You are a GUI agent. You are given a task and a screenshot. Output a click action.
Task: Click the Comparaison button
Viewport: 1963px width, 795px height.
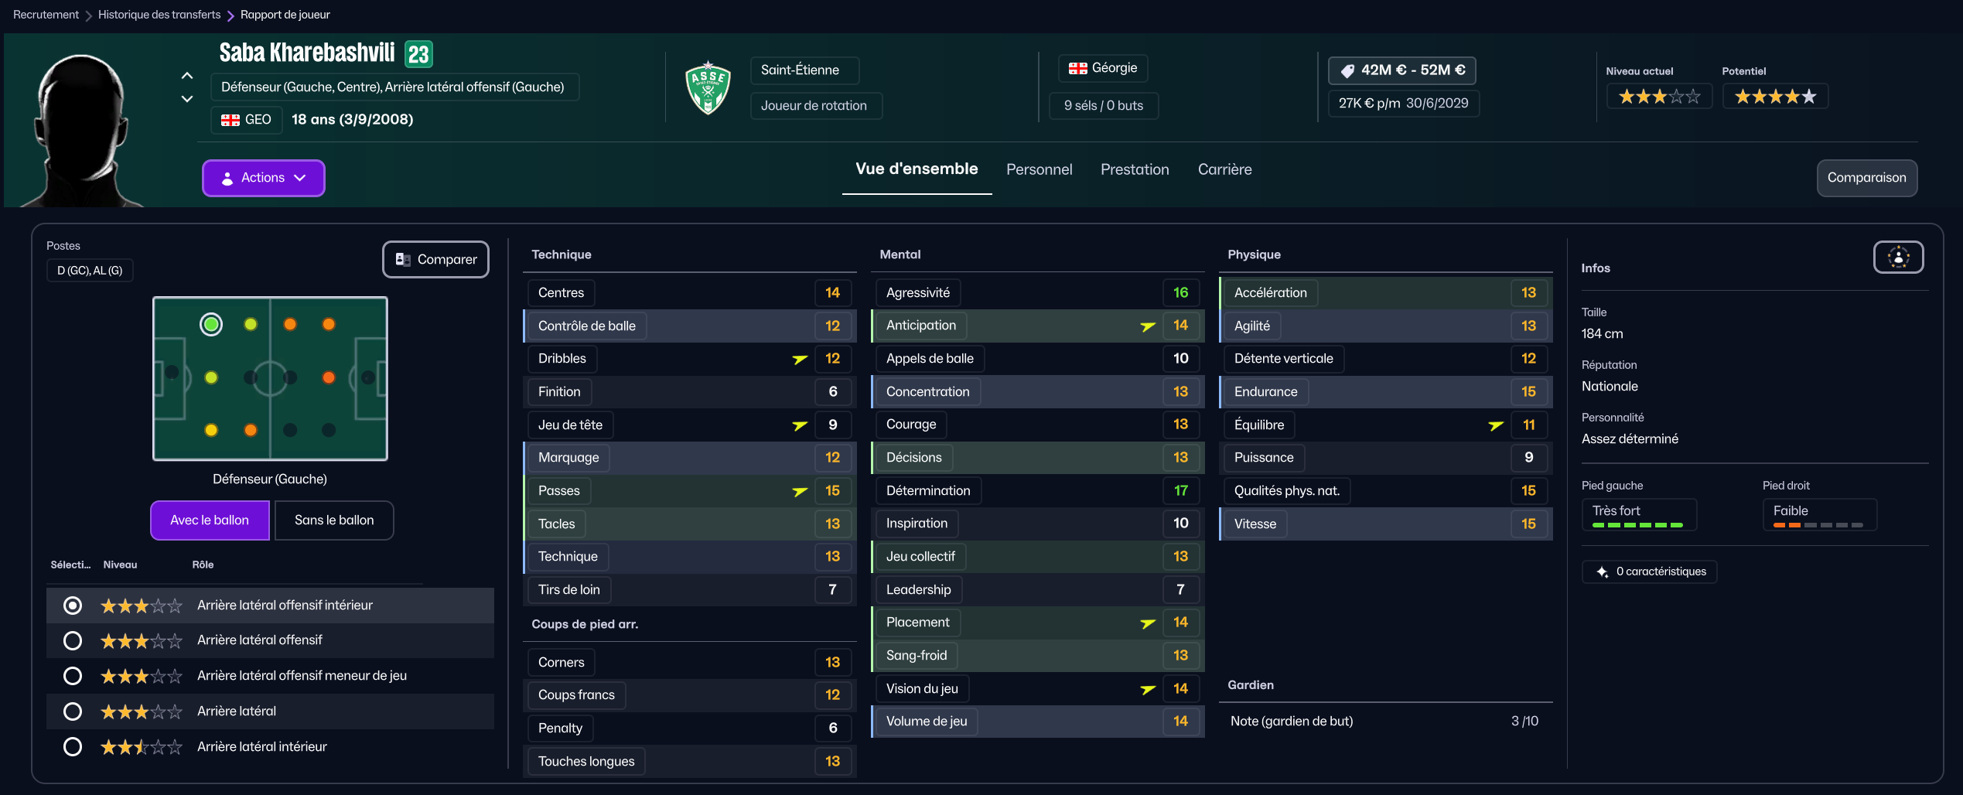(x=1866, y=178)
